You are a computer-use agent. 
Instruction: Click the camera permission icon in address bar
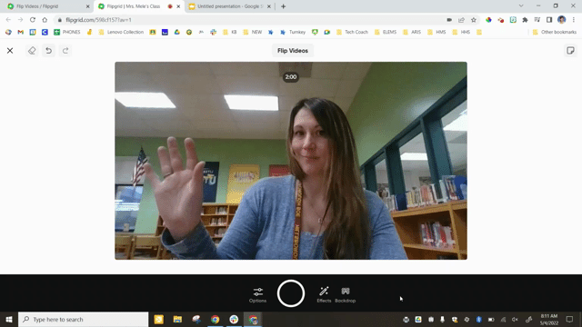pos(449,20)
